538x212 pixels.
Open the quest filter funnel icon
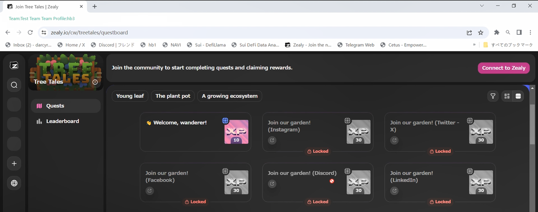point(493,96)
